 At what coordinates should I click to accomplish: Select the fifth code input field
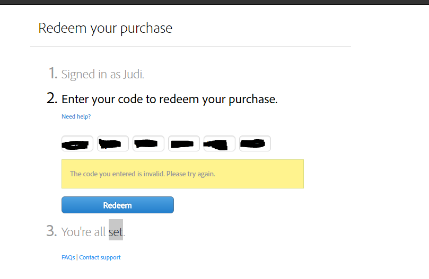click(220, 143)
